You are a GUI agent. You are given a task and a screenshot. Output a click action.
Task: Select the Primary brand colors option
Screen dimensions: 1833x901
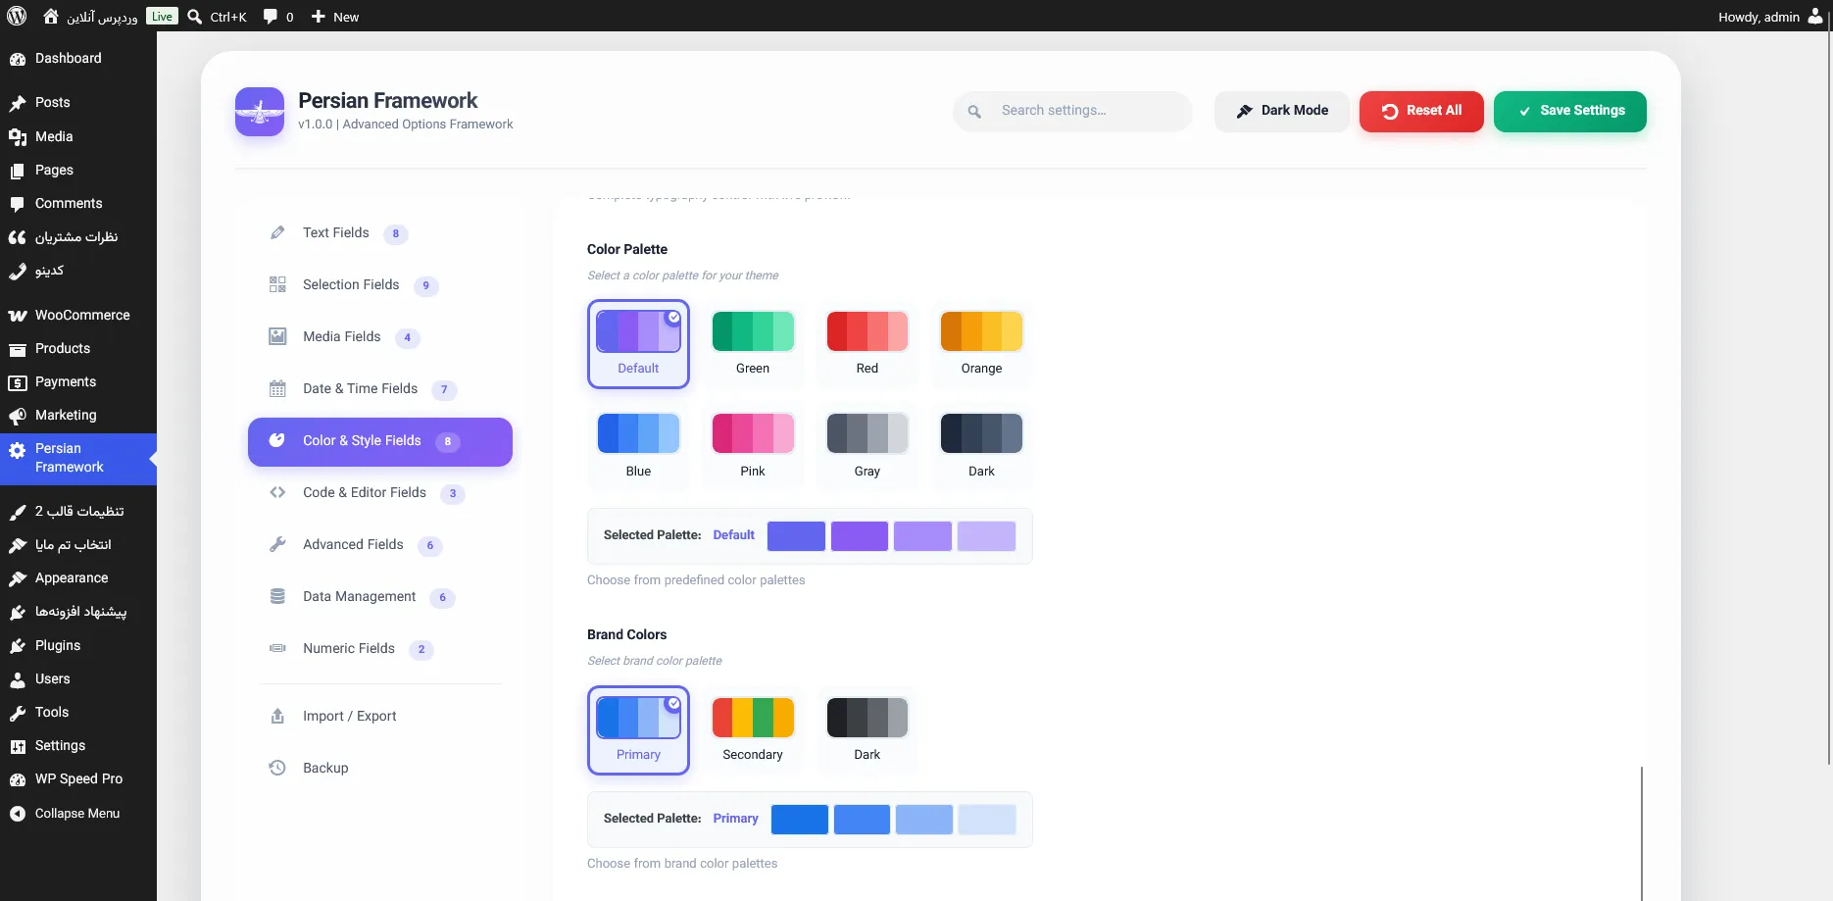click(638, 730)
